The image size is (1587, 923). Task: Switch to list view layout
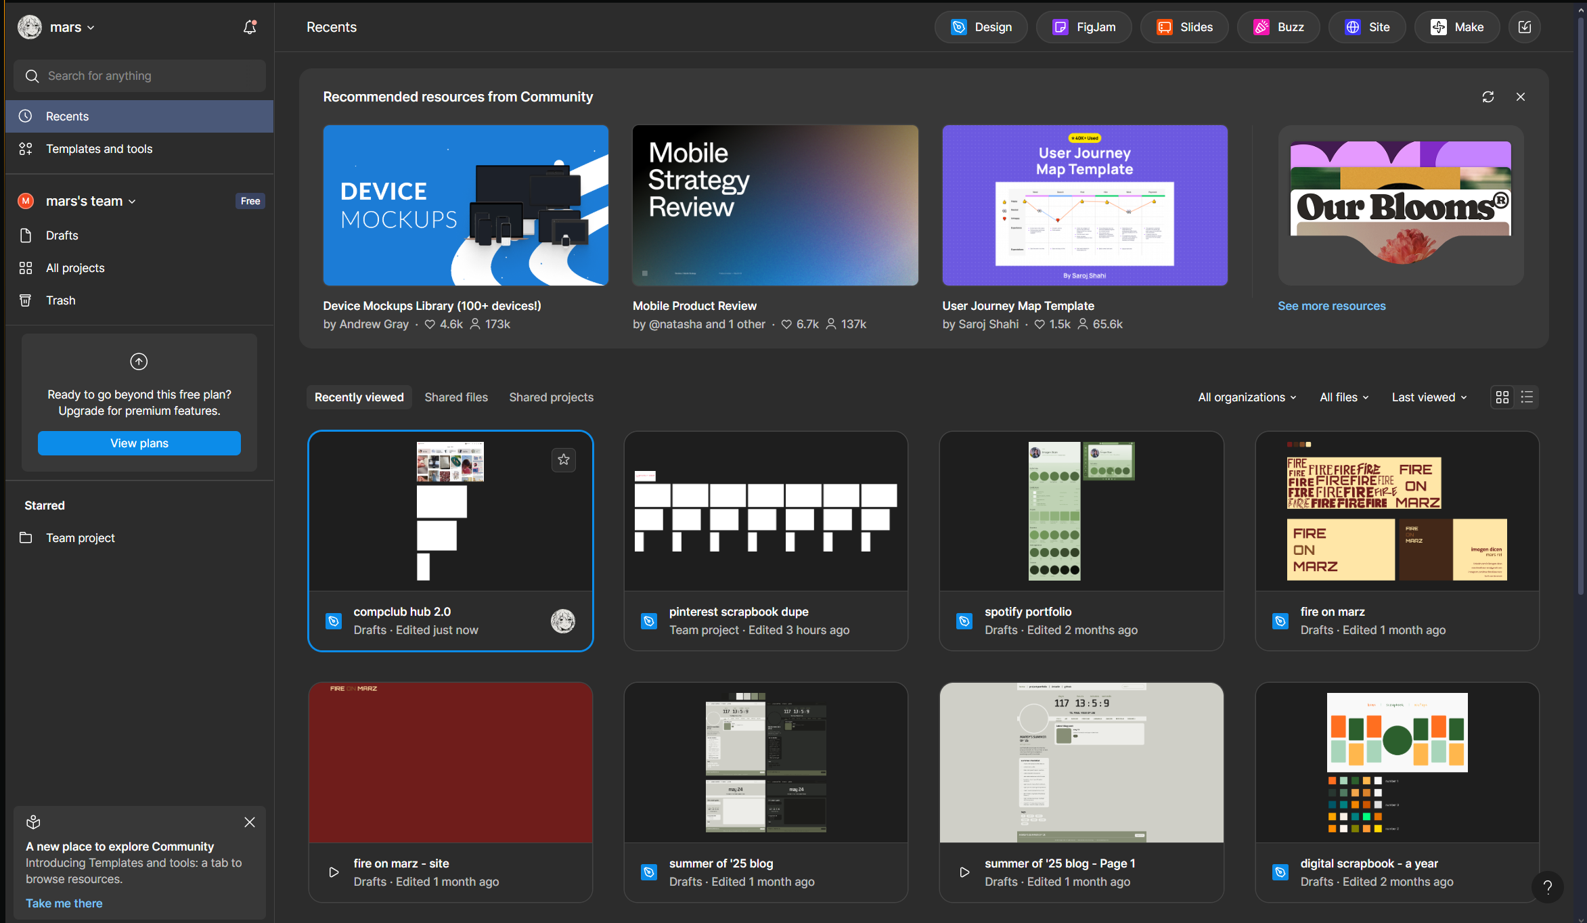point(1527,397)
